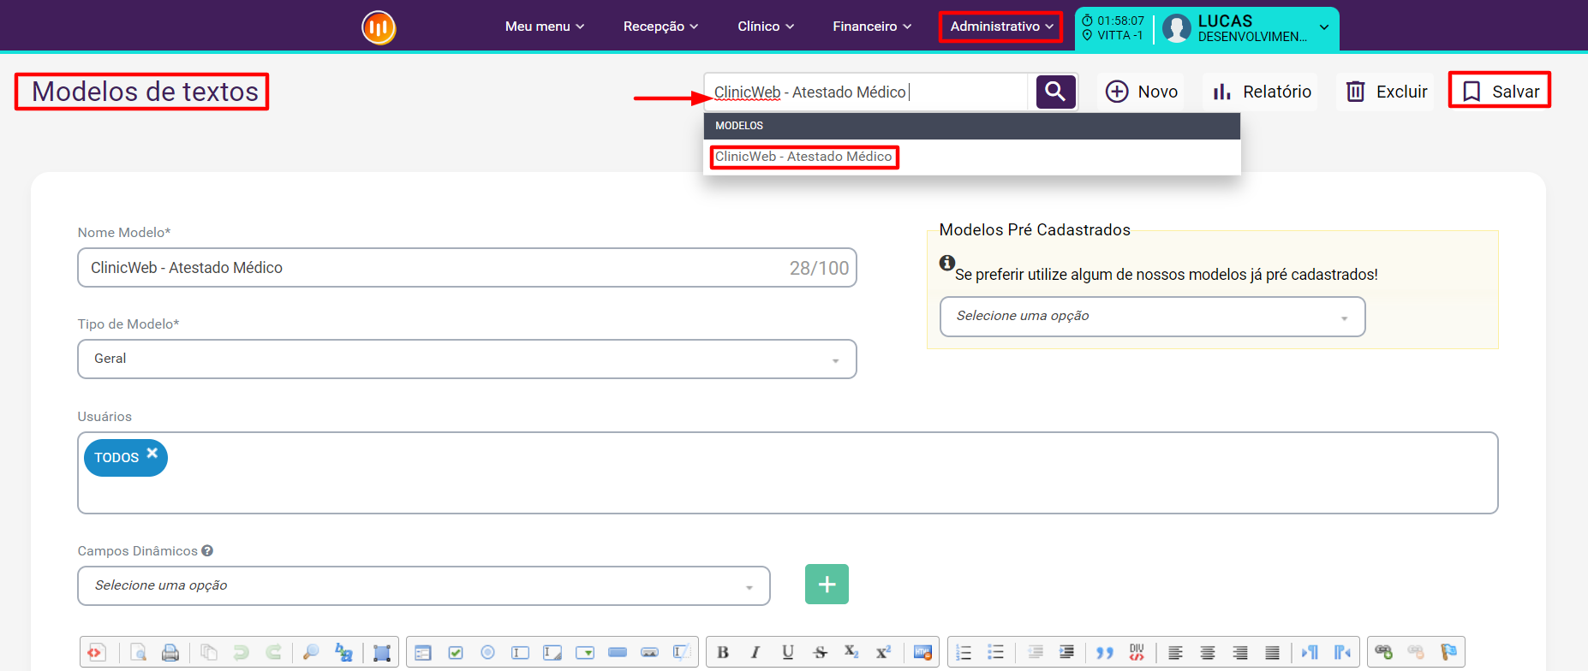Insert an Anchor using the flag icon
The image size is (1588, 671).
point(1448,652)
